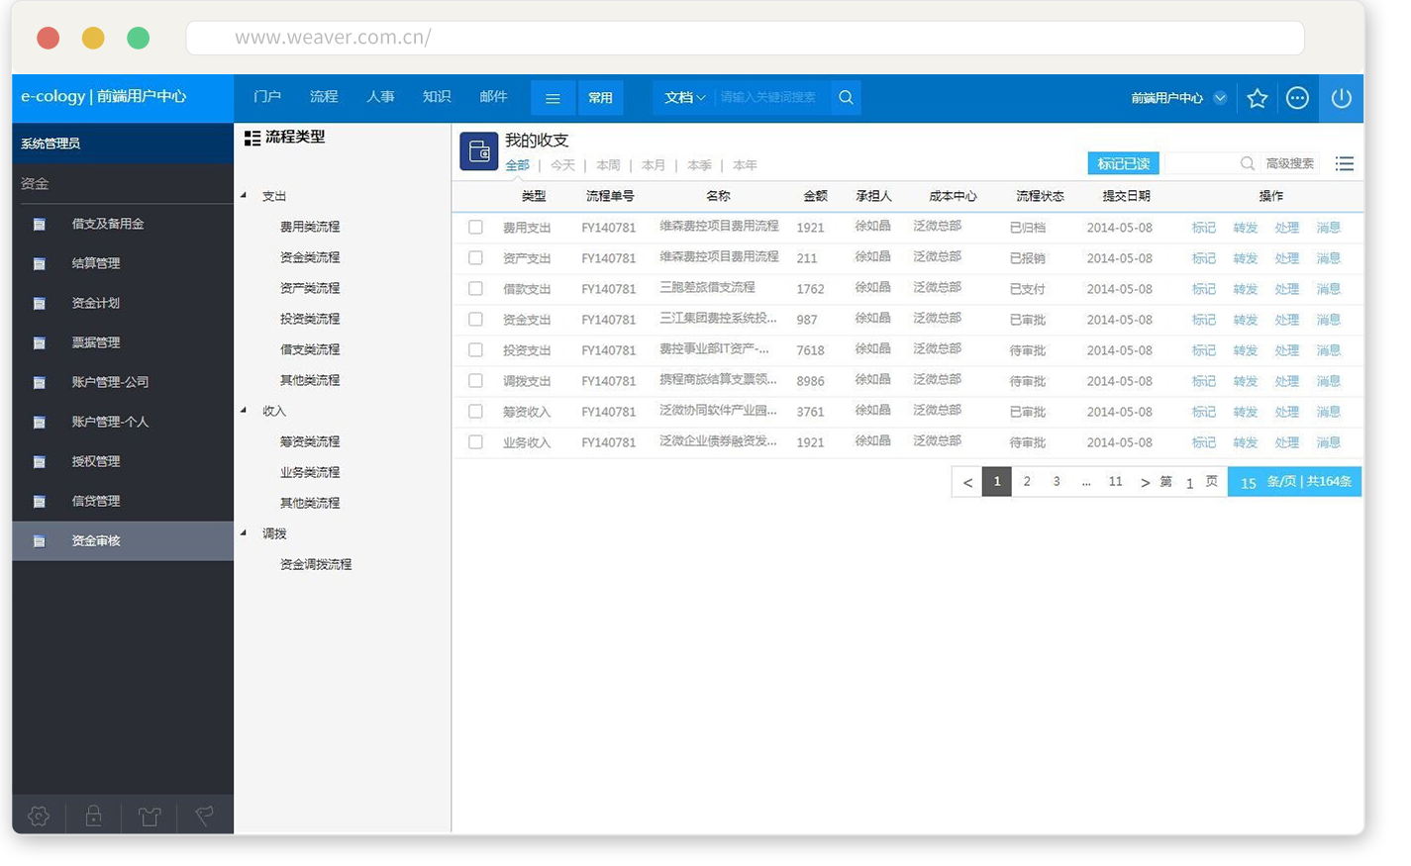
Task: Check the 投资支出 row checkbox
Action: pyautogui.click(x=475, y=349)
